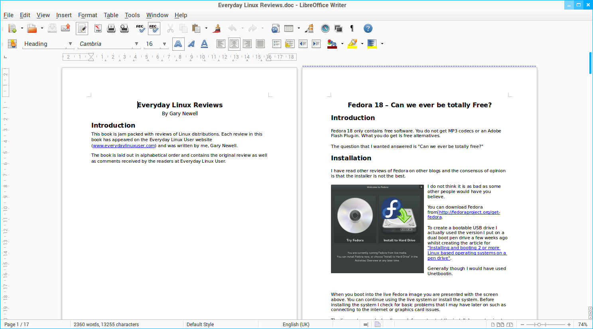Toggle Edit File mode

coord(82,28)
